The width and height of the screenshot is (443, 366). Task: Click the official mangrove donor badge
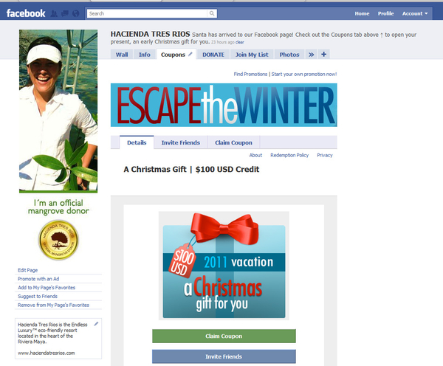58,240
